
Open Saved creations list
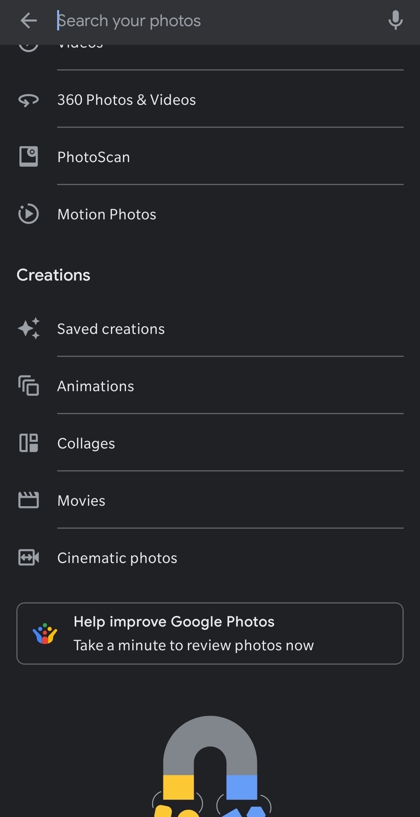(x=111, y=329)
